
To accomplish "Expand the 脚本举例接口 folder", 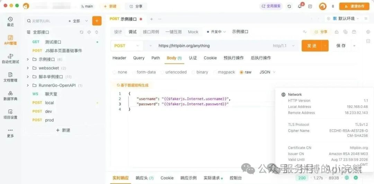I will tap(28, 77).
